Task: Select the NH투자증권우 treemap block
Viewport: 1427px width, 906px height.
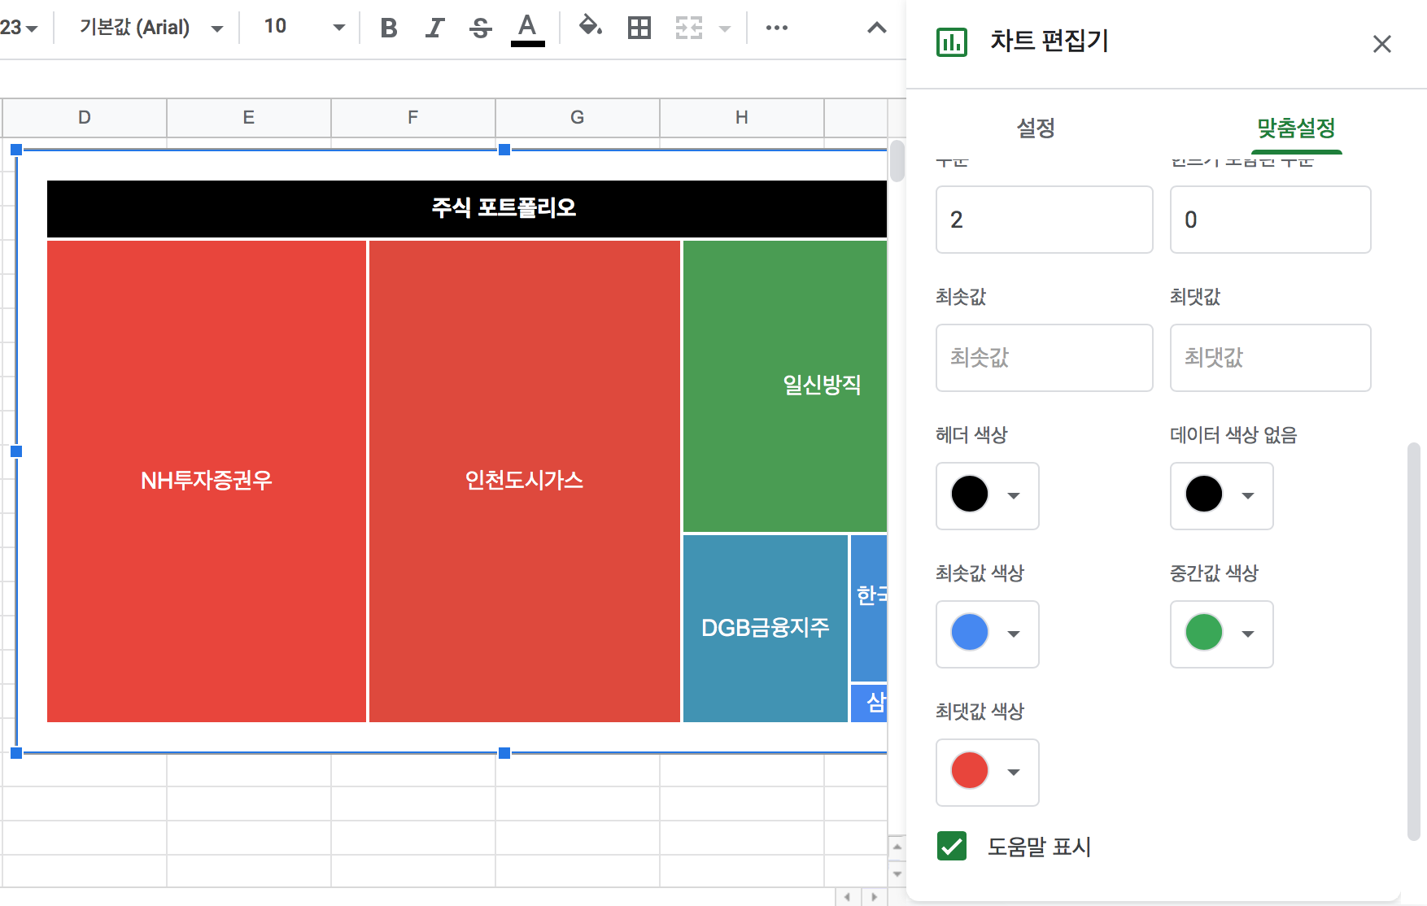Action: (207, 481)
